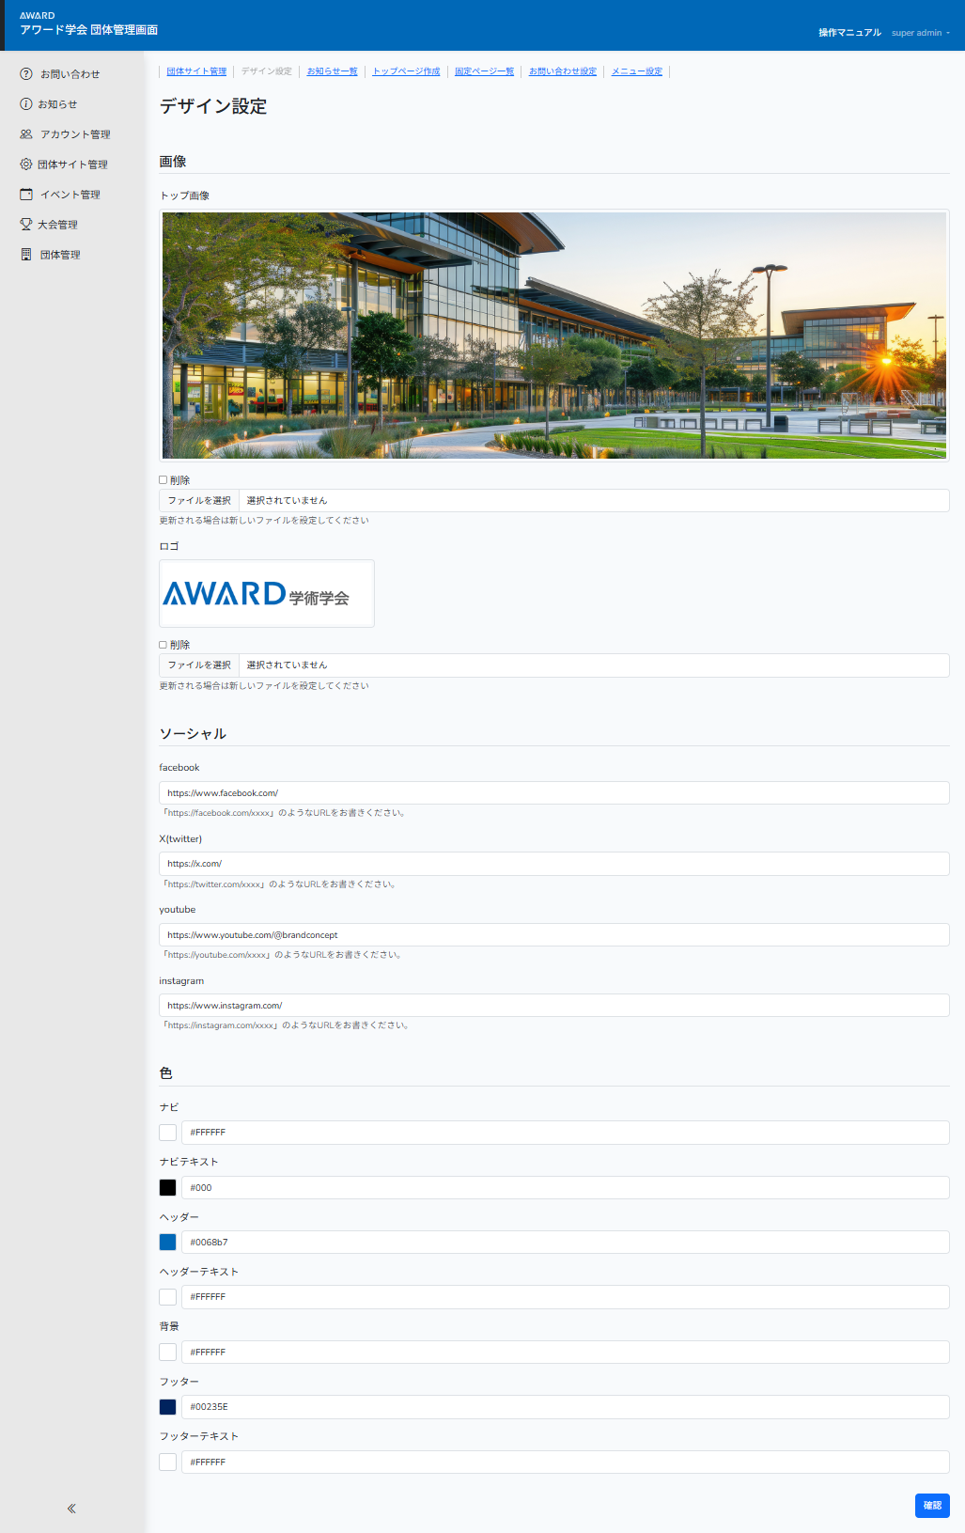Check the 削除 box under logo

[x=163, y=645]
